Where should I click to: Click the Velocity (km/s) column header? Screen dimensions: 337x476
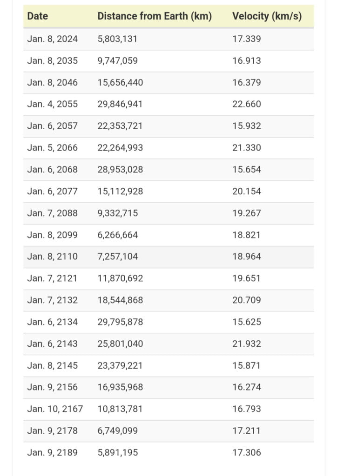pyautogui.click(x=267, y=16)
